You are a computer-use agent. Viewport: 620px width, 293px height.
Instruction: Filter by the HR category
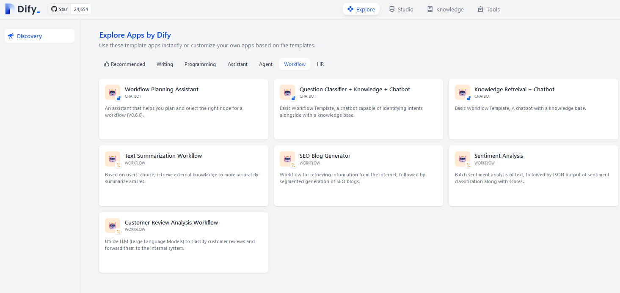(320, 64)
